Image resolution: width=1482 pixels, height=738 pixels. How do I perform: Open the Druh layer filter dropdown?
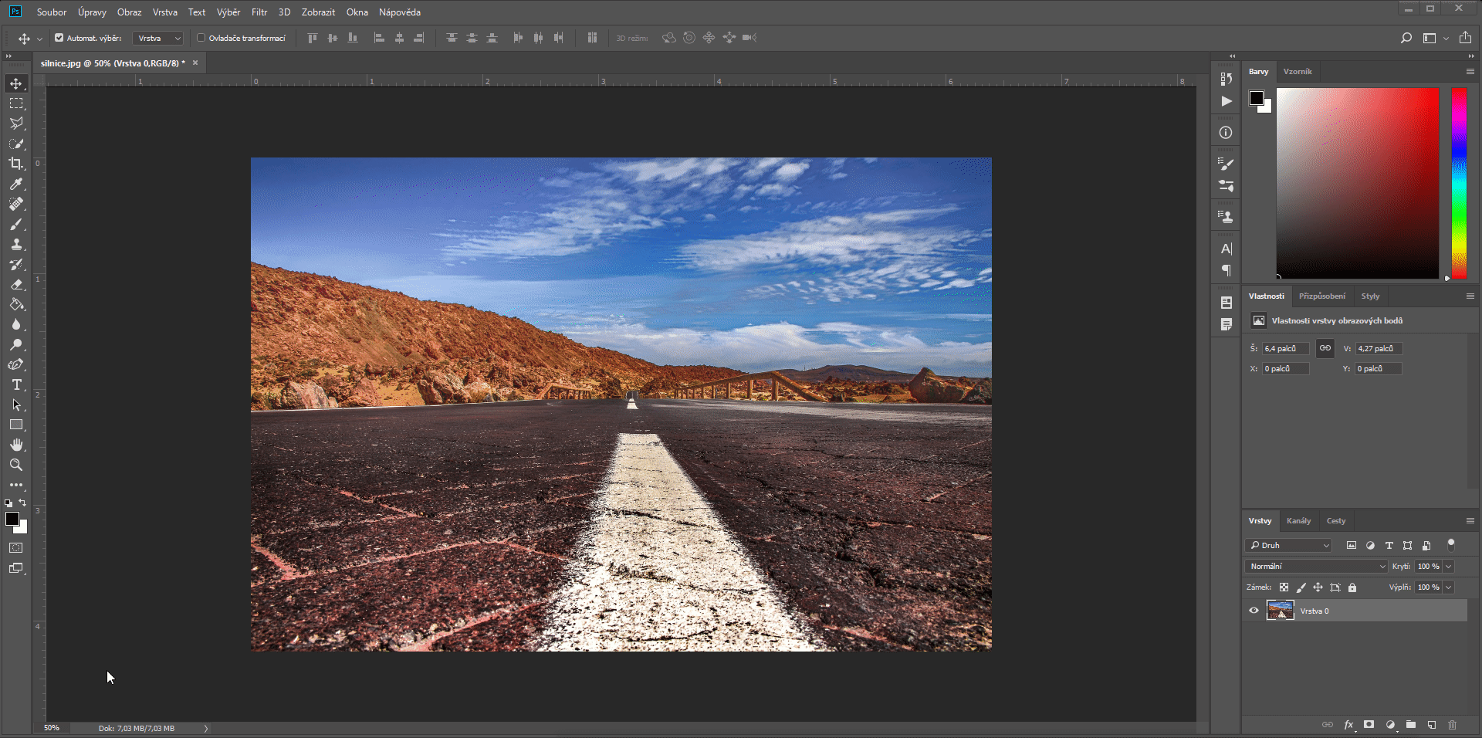pos(1287,545)
